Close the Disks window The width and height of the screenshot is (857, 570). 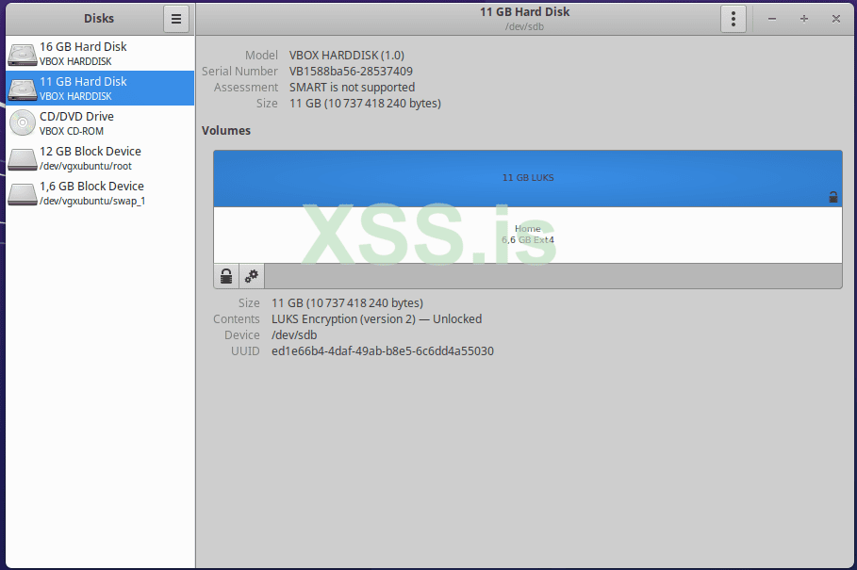click(x=835, y=19)
